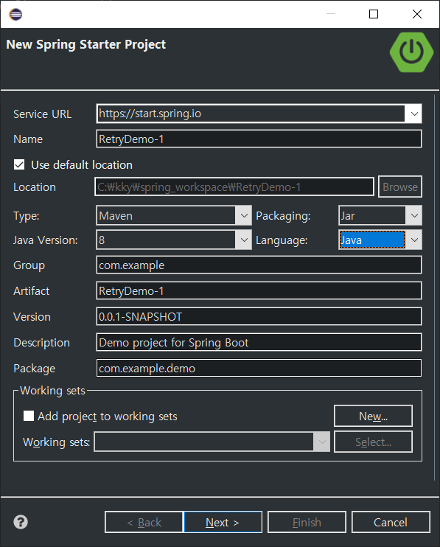This screenshot has width=440, height=547.
Task: Click the Finish button
Action: (x=307, y=522)
